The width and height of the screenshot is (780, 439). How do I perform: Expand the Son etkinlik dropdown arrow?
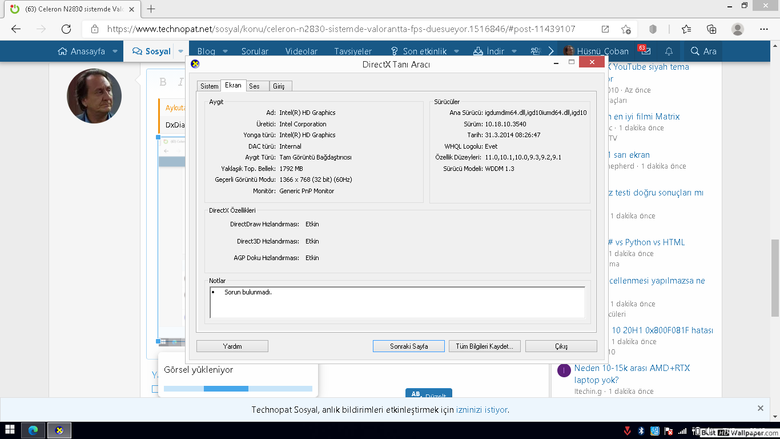[456, 51]
